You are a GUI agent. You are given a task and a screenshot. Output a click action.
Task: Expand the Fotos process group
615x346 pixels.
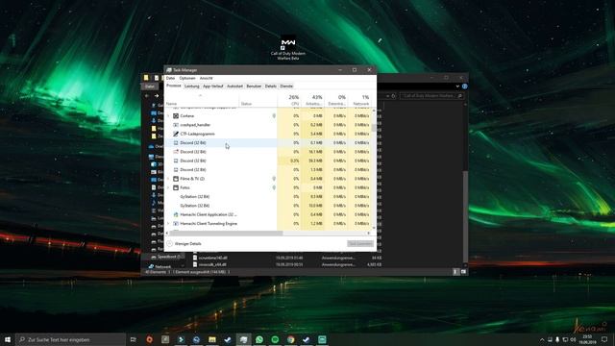click(168, 188)
